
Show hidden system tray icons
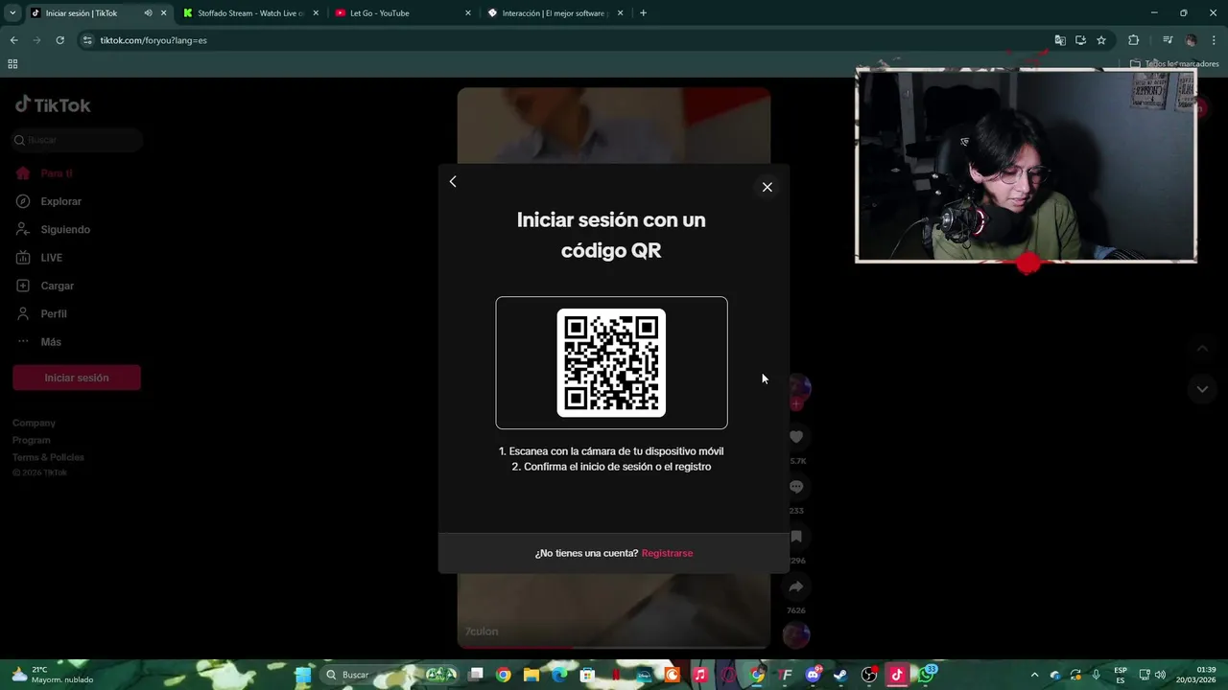point(1034,675)
